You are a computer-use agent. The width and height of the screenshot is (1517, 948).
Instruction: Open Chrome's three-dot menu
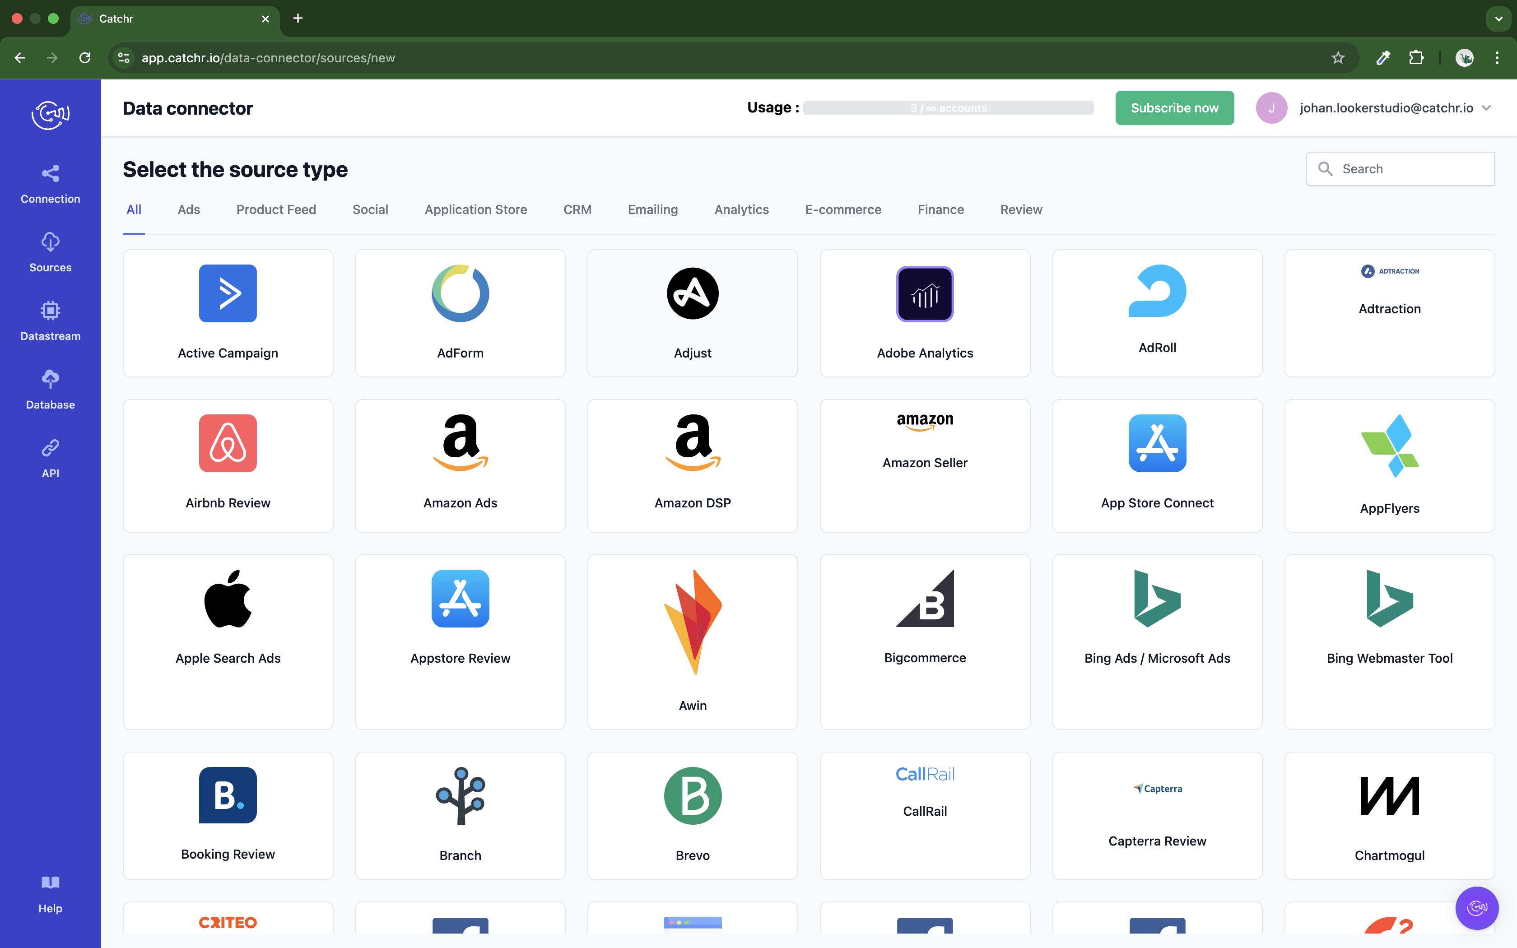click(1497, 58)
